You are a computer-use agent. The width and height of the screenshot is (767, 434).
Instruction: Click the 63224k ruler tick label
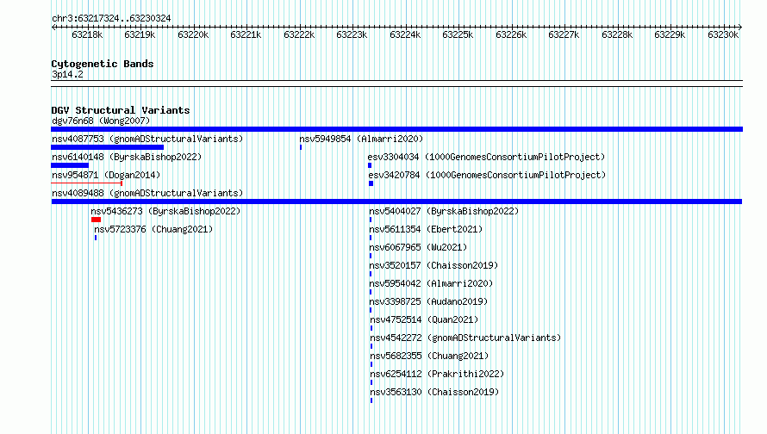[405, 34]
